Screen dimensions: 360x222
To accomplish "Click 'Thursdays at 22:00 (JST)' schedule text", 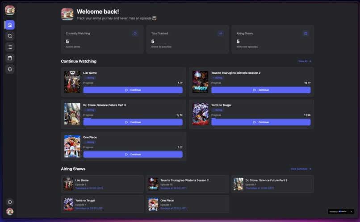I will 260,188.
